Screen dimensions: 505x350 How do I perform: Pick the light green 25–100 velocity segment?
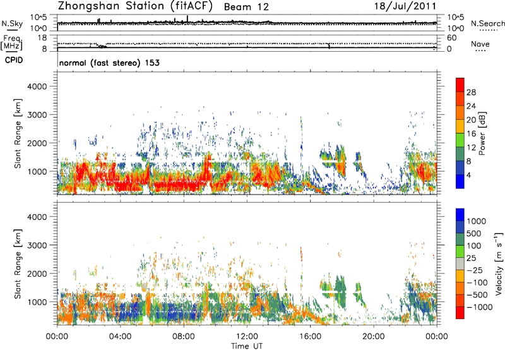[460, 251]
